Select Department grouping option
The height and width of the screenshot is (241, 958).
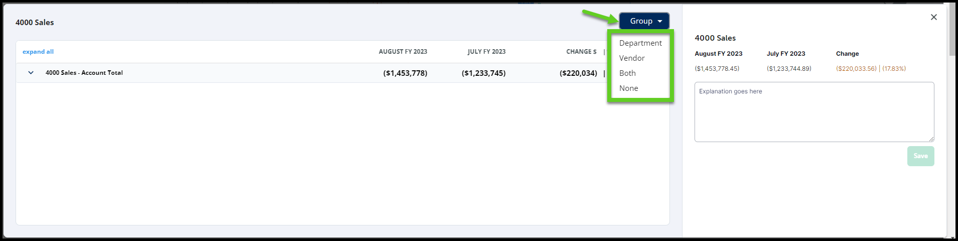click(640, 43)
